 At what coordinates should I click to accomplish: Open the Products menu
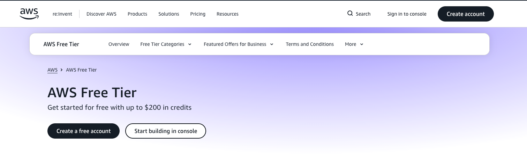point(137,14)
